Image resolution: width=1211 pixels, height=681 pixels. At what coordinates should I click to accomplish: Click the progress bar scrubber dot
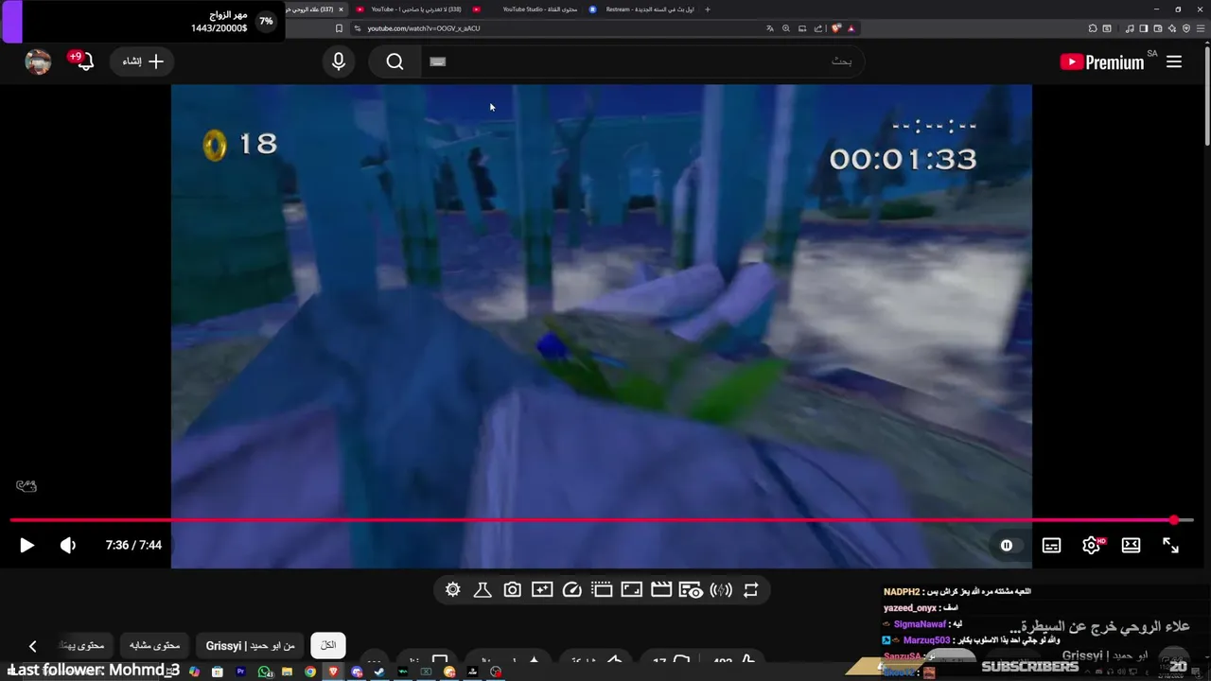coord(1174,520)
